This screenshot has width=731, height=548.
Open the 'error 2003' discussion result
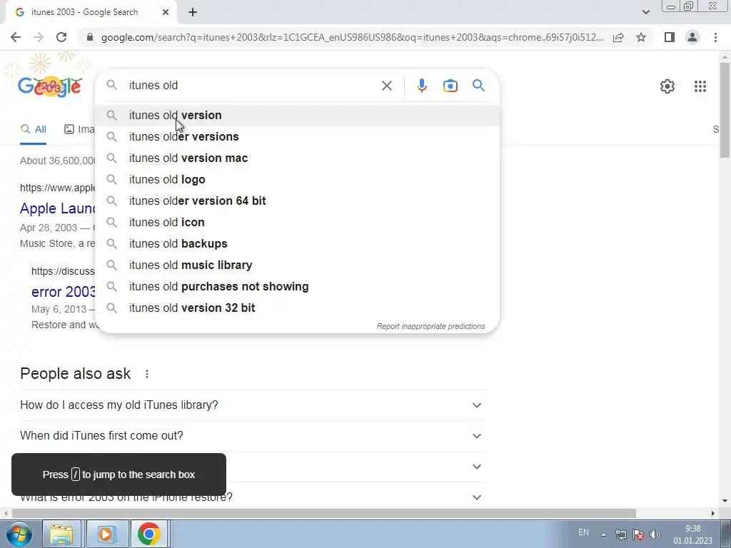click(64, 292)
